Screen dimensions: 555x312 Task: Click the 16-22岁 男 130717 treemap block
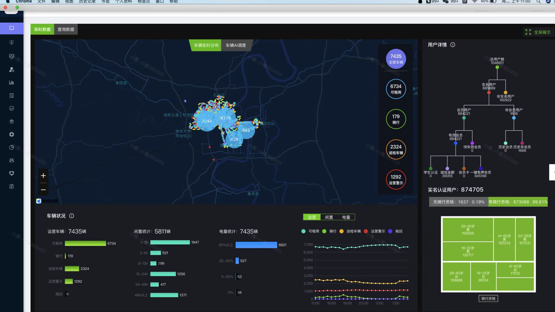[x=468, y=251]
